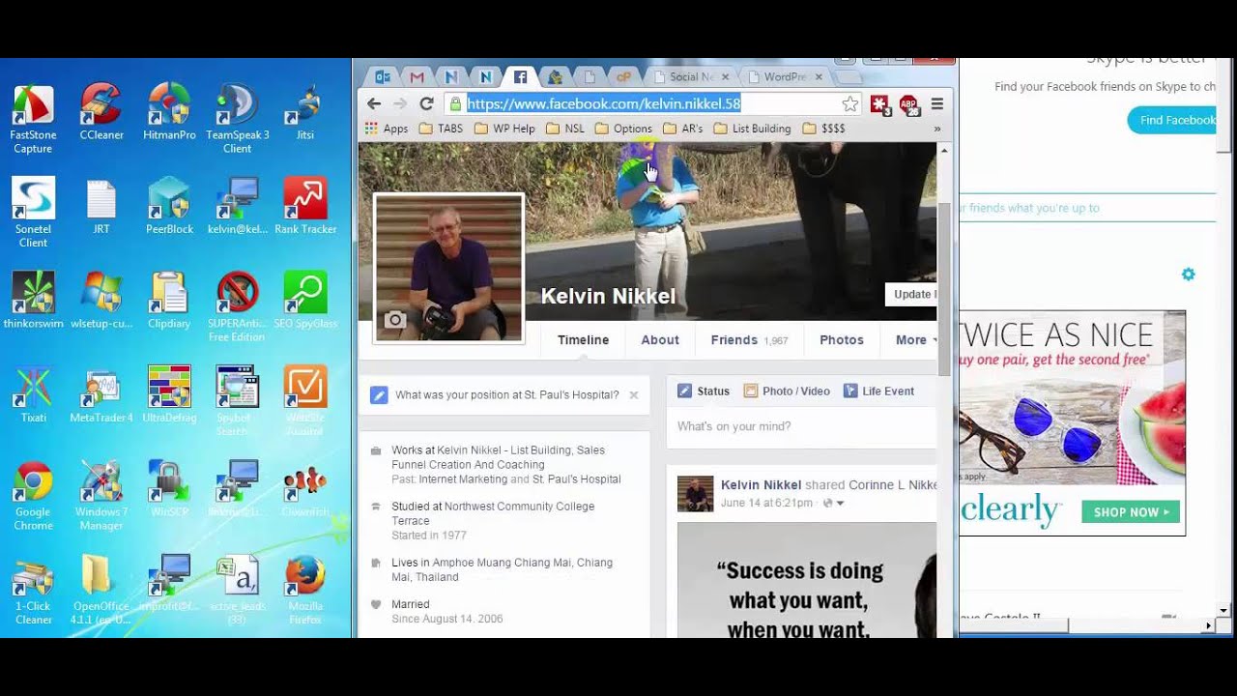The height and width of the screenshot is (696, 1237).
Task: Switch to the cP browser tab
Action: point(624,77)
